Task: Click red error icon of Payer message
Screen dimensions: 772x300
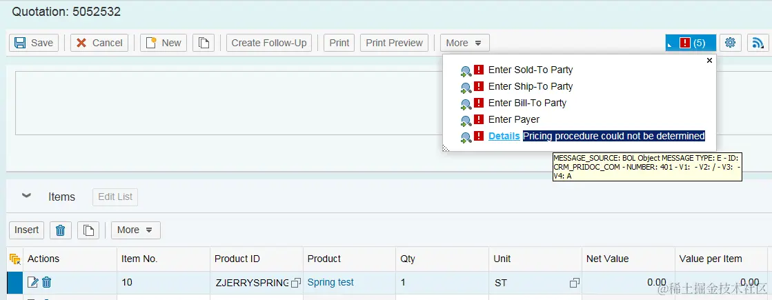Action: click(x=479, y=119)
